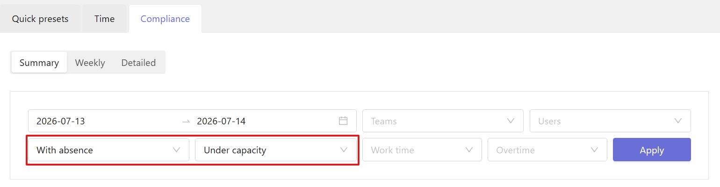This screenshot has width=720, height=187.
Task: Edit the start date 2026-07-13 field
Action: 61,121
